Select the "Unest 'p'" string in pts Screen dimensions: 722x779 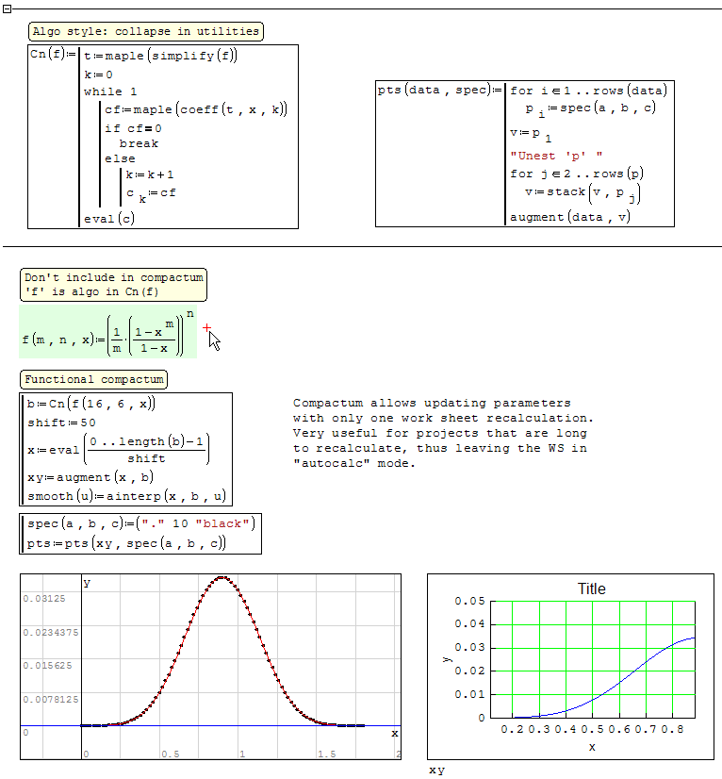(x=555, y=156)
